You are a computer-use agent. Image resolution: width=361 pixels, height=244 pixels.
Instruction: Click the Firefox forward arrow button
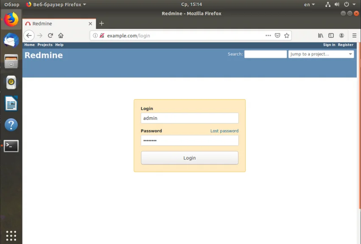pyautogui.click(x=40, y=36)
